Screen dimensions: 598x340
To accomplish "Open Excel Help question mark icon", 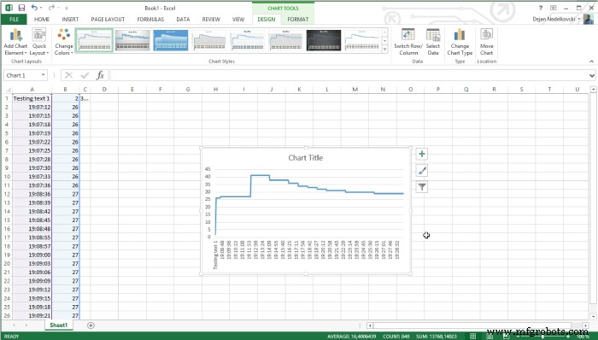I will click(x=541, y=8).
